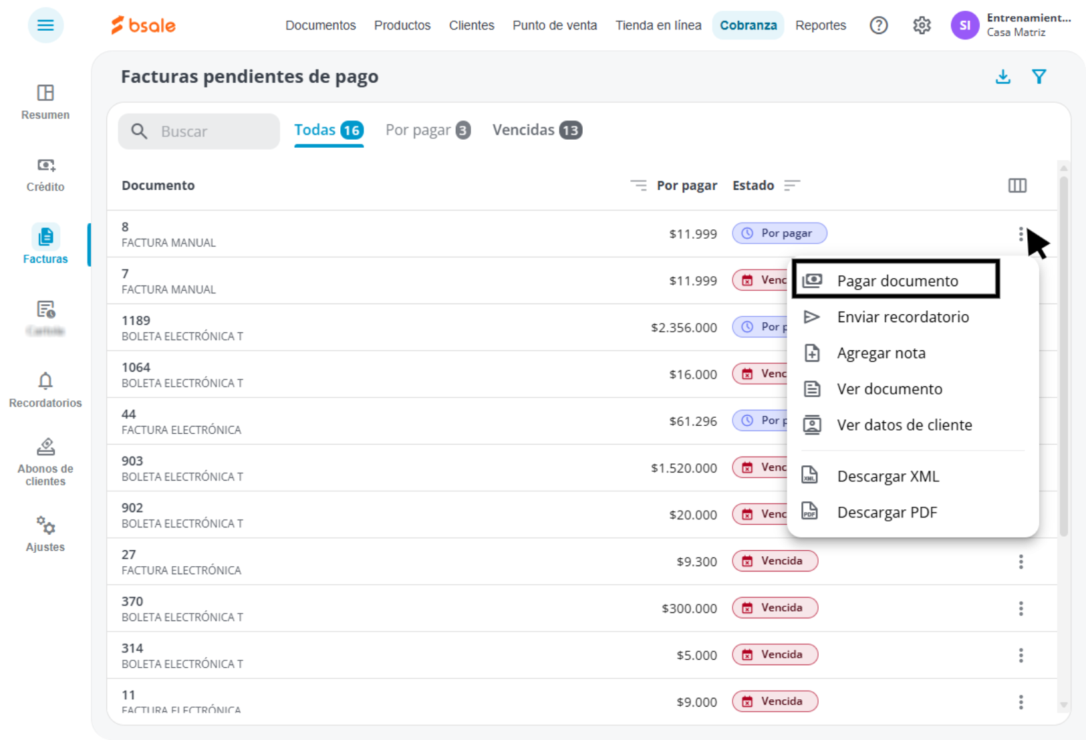The height and width of the screenshot is (740, 1086).
Task: Click the scrollbar up arrow
Action: 1063,168
